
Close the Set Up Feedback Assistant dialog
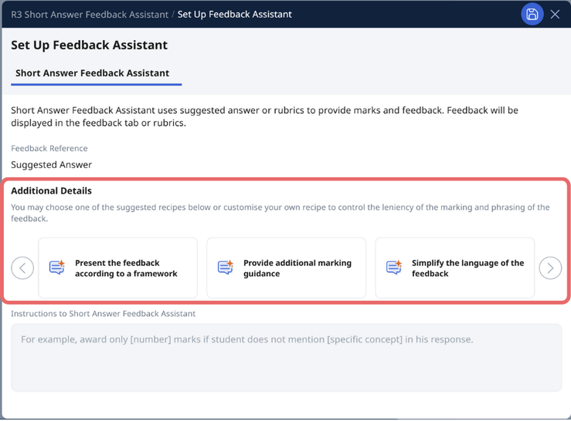click(555, 14)
